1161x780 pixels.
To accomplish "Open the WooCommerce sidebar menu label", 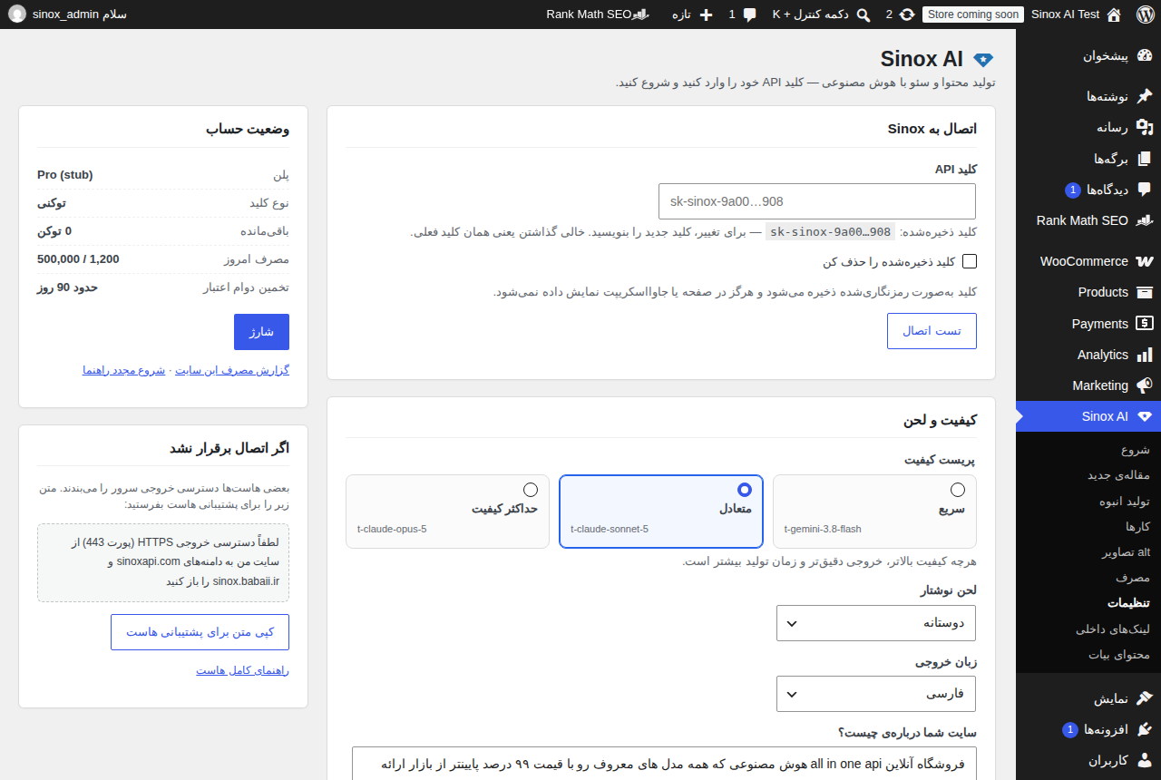I will 1084,261.
